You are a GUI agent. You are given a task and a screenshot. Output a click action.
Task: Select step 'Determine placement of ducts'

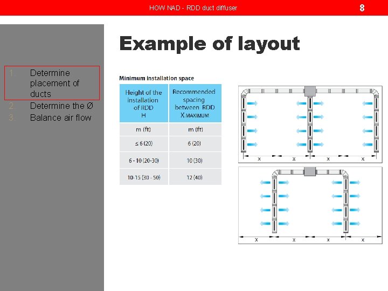pyautogui.click(x=52, y=83)
